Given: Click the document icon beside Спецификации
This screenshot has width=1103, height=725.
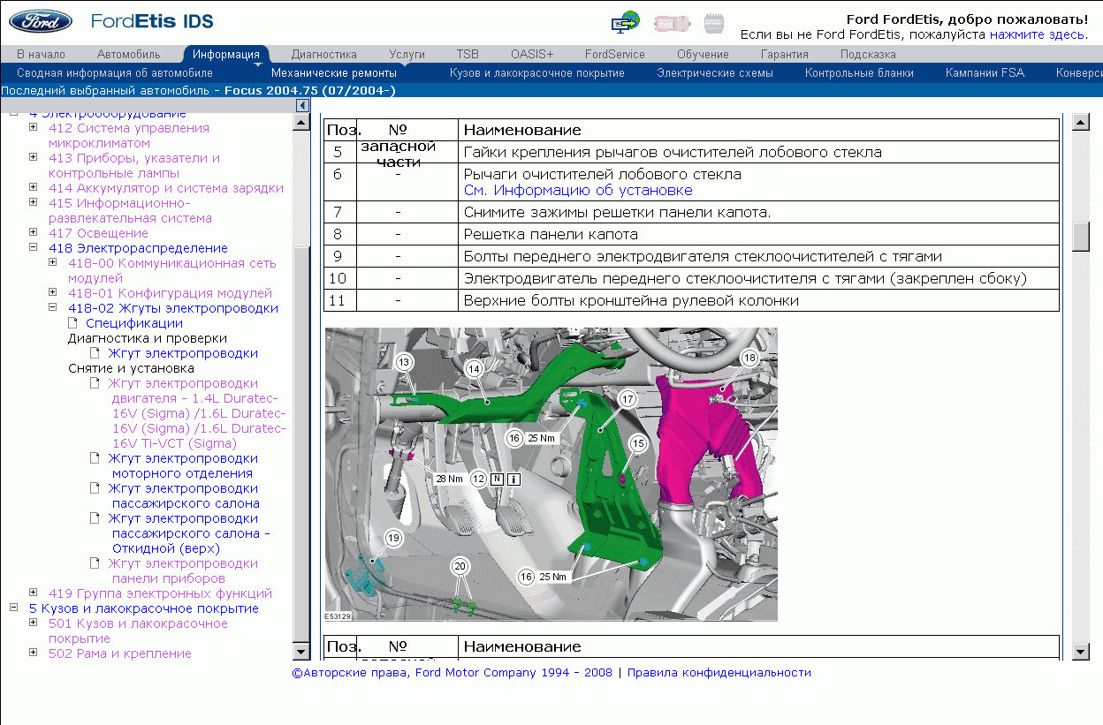Looking at the screenshot, I should [73, 323].
